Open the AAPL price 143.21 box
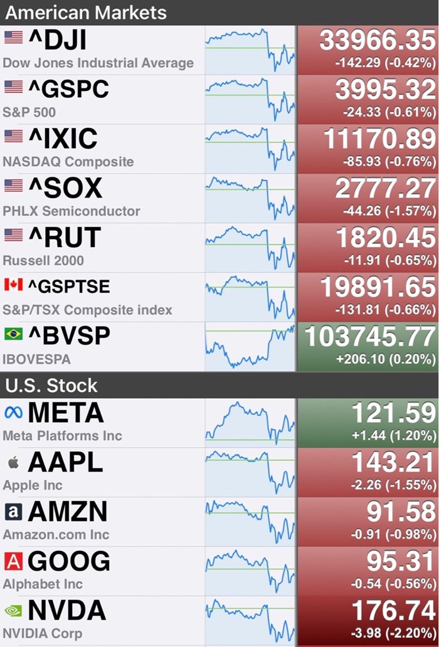 click(368, 472)
